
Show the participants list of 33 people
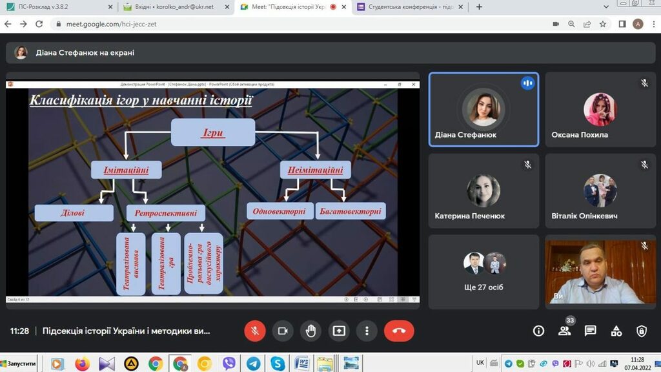point(565,331)
